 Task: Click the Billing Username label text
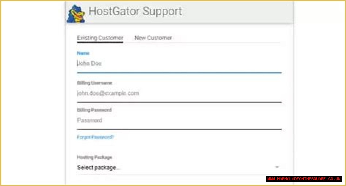94,83
